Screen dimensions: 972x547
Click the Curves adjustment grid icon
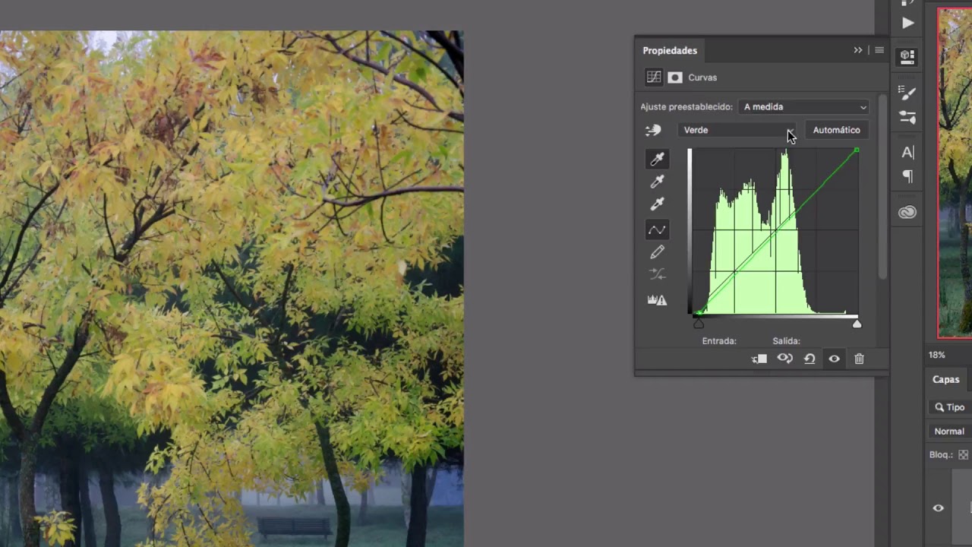(653, 77)
